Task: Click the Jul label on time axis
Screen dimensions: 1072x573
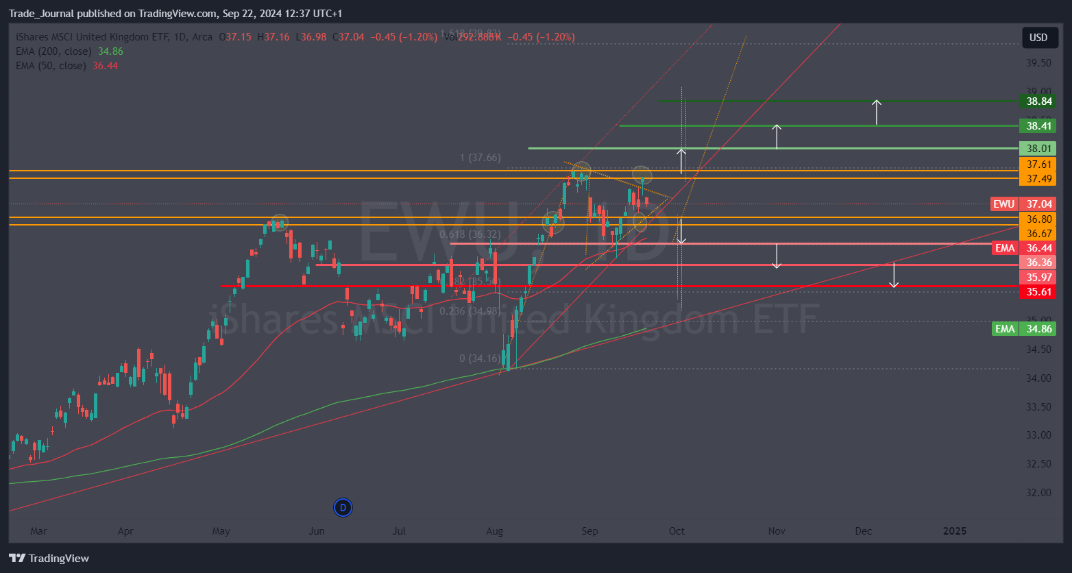Action: (400, 531)
